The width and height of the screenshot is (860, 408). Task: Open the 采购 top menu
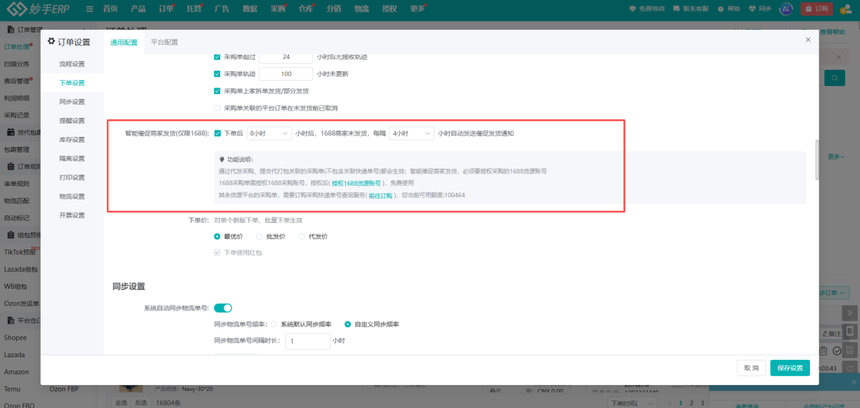tap(278, 9)
